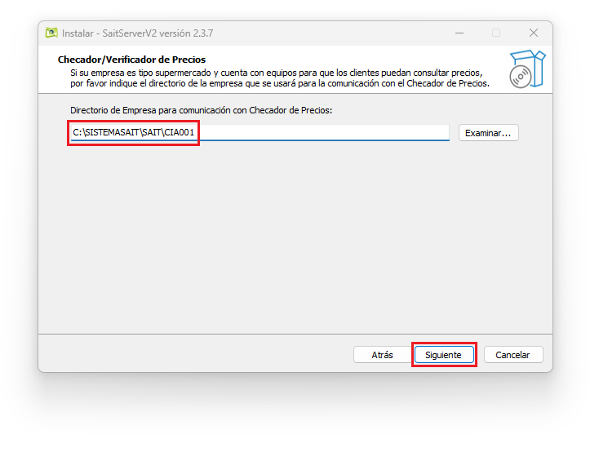The image size is (599, 452).
Task: Close the SaitServerV2 installer window
Action: tap(533, 33)
